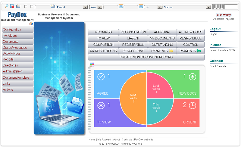Viewport: 241px width, 147px height.
Task: Click the users icon below PayDox logo
Action: (31, 24)
